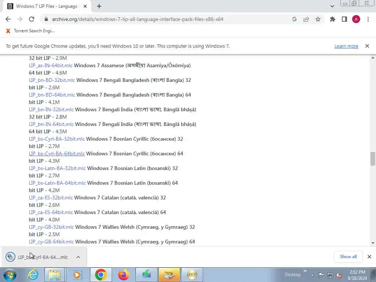The width and height of the screenshot is (376, 282).
Task: Select the text Windows 7 Catalan (català, valencià) 32
Action: [120, 198]
